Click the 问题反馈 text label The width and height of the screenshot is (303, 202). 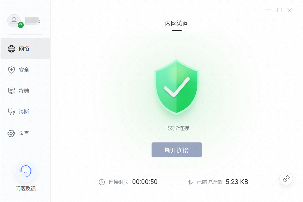pos(26,189)
